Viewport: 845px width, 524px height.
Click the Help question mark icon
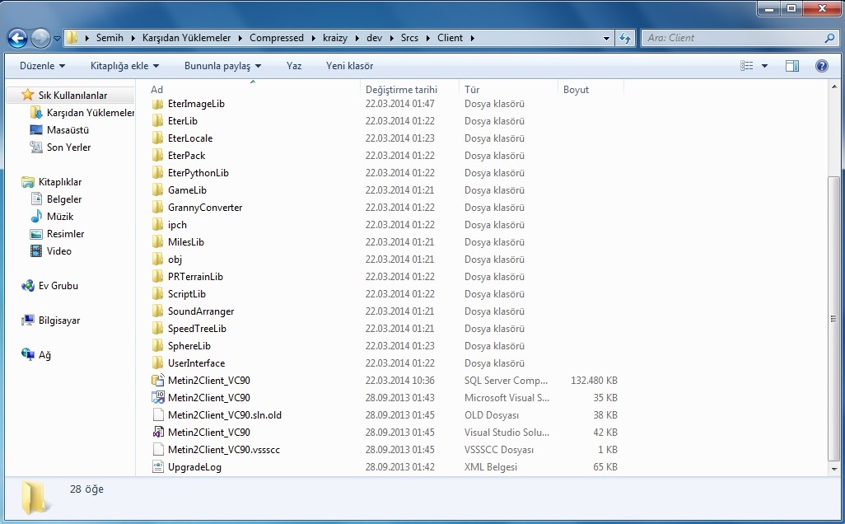click(x=822, y=66)
